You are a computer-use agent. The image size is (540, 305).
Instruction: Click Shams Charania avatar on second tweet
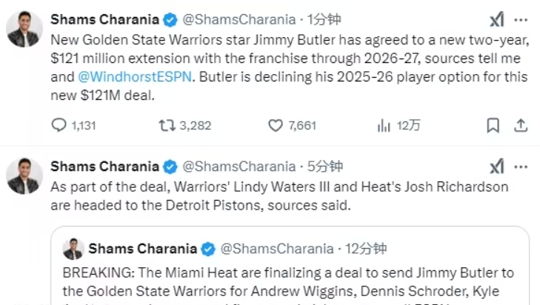click(24, 175)
